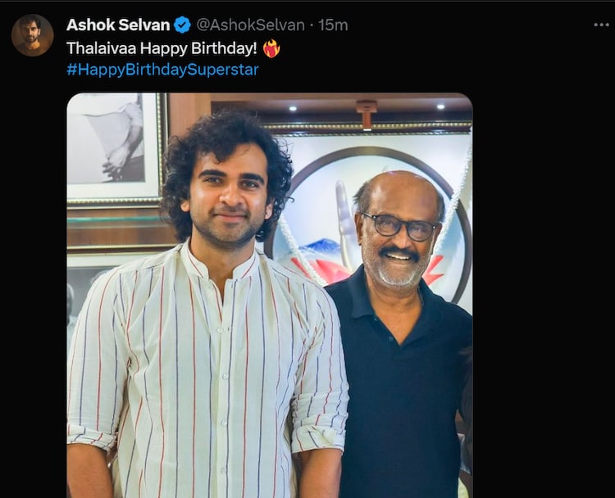
Task: Click the blue verified badge
Action: tap(182, 25)
